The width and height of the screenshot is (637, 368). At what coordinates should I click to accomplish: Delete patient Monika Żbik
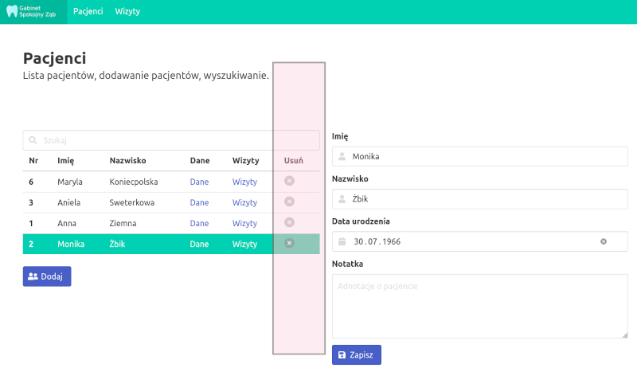[x=289, y=244]
